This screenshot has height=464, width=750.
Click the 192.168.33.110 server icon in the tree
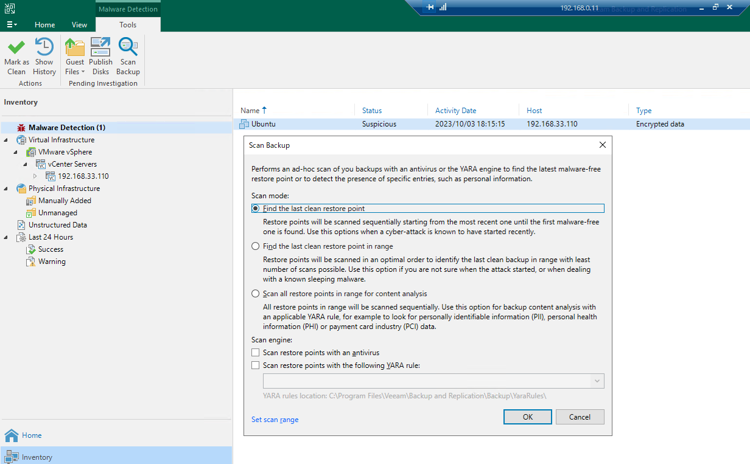pos(51,176)
